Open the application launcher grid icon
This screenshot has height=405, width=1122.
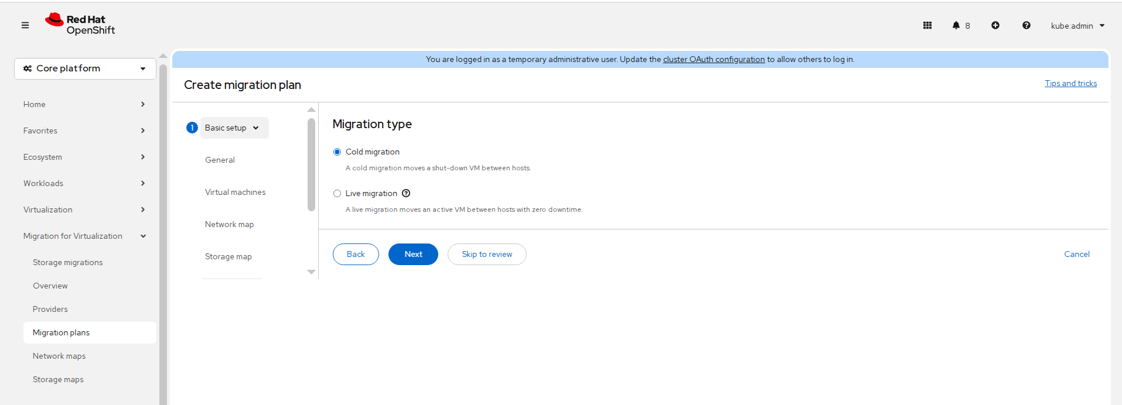927,25
